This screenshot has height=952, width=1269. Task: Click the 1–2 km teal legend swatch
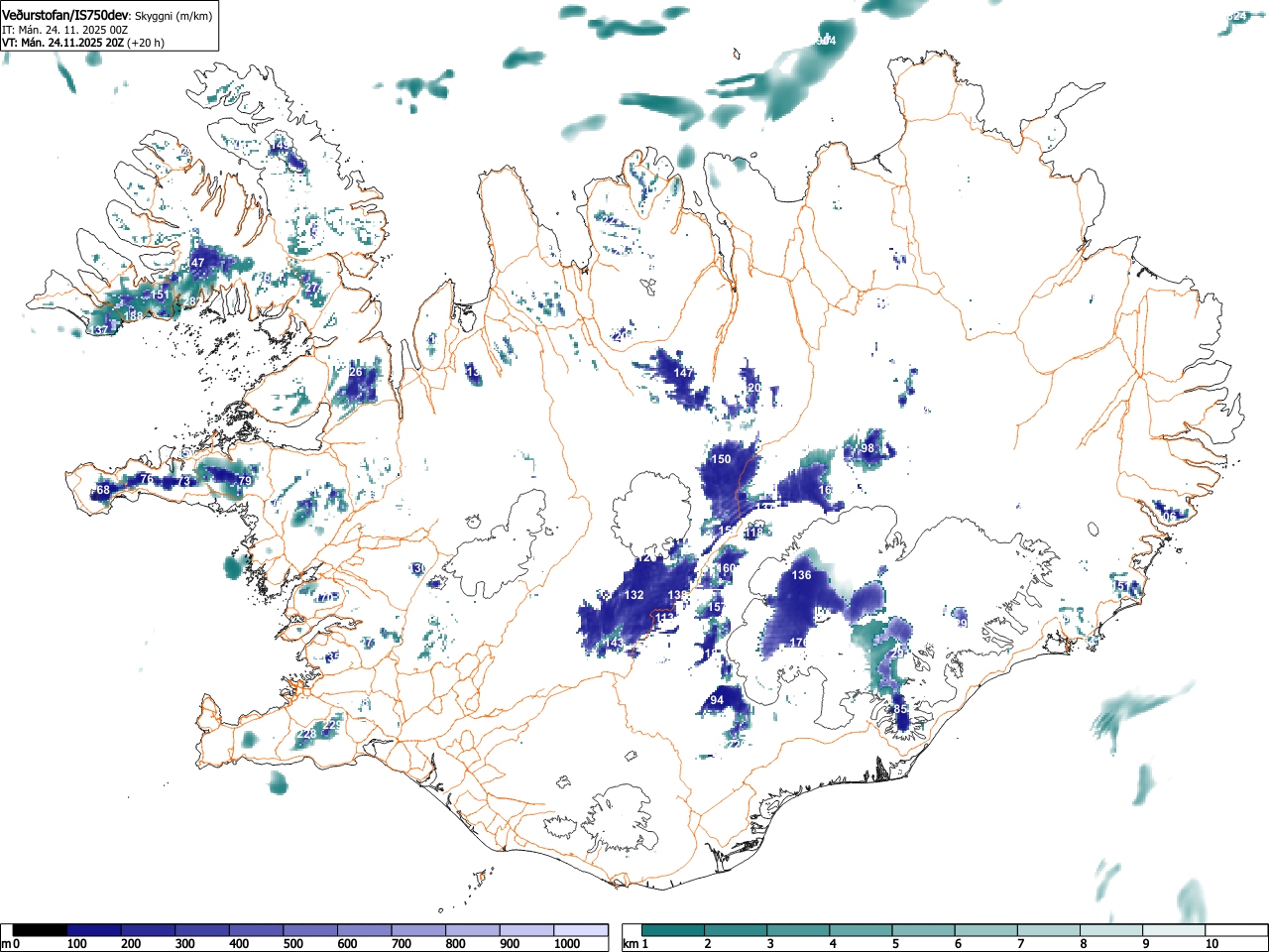[674, 930]
